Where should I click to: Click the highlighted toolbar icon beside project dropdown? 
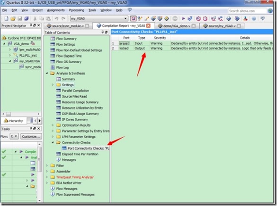(133, 18)
